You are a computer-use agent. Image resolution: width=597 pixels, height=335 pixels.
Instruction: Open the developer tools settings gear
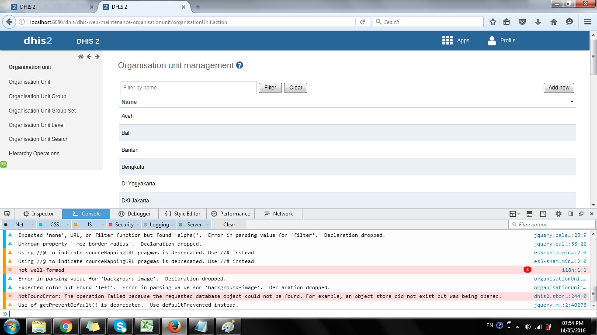pyautogui.click(x=558, y=214)
